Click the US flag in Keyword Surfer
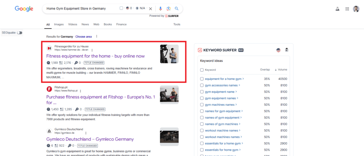 pos(278,50)
